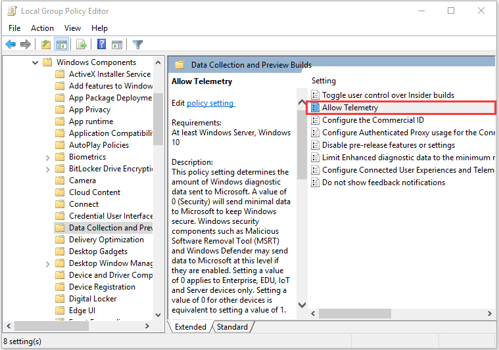Click icon beside Toggle user control over Insider builds
499x350 pixels.
click(x=315, y=95)
